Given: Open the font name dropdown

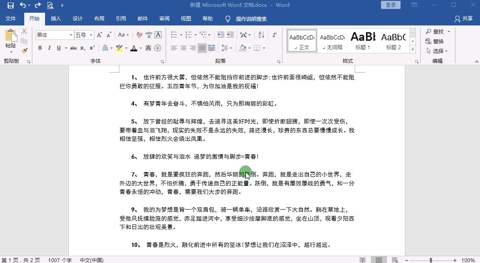Looking at the screenshot, I should 71,35.
